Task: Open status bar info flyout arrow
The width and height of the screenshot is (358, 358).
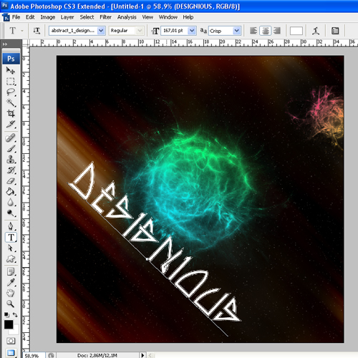Action: 142,355
